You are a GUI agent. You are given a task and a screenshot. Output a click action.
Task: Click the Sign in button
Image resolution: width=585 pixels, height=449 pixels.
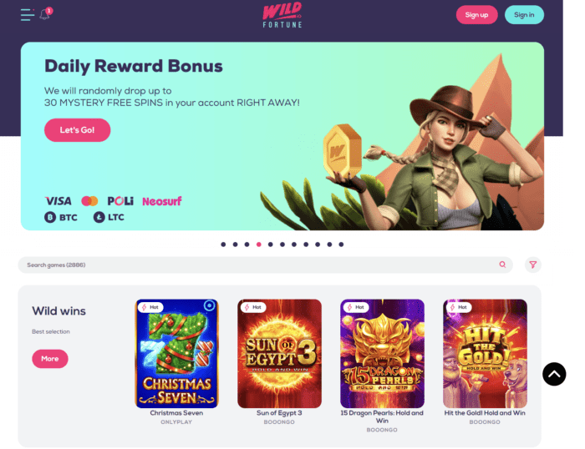(x=524, y=15)
